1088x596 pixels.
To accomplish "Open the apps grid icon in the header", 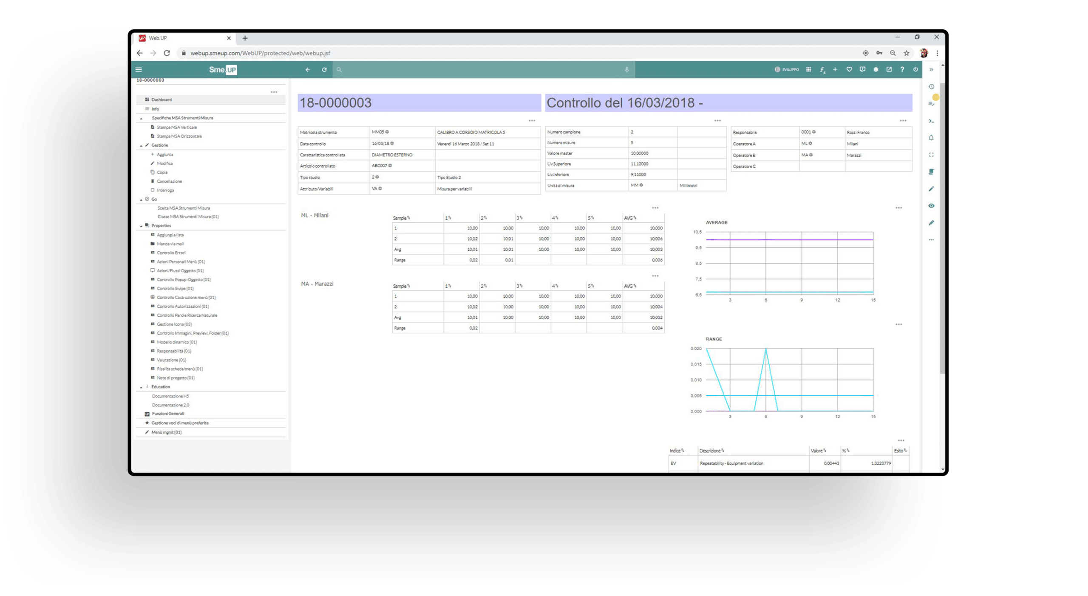I will point(808,70).
